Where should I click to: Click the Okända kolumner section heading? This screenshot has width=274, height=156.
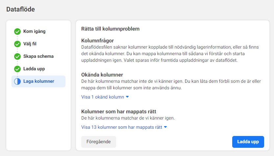[102, 75]
